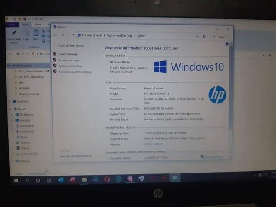Open Task View from the taskbar
Image resolution: width=276 pixels, height=207 pixels.
click(x=49, y=180)
